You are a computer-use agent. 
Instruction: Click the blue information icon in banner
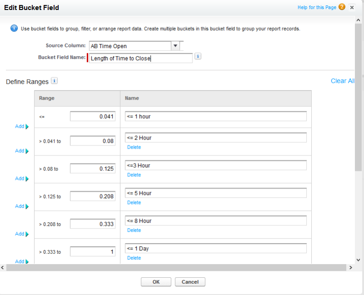pyautogui.click(x=14, y=28)
